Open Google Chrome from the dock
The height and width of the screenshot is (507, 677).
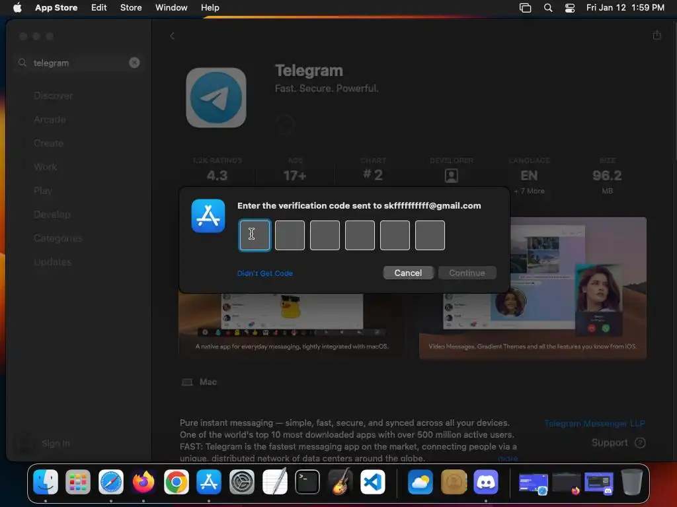click(x=176, y=481)
